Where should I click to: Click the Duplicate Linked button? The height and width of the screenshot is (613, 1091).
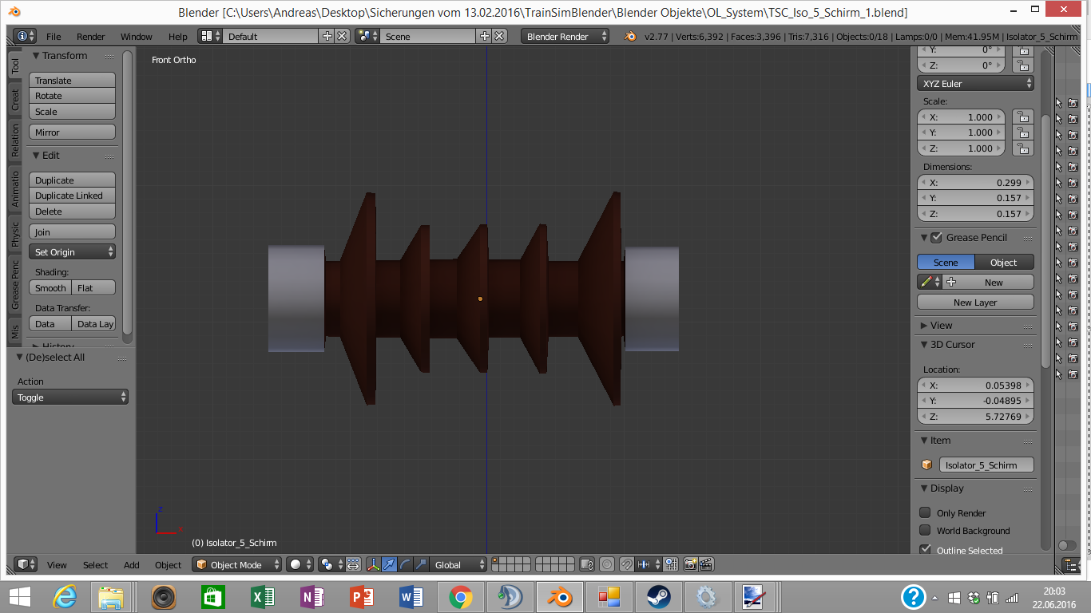(72, 196)
